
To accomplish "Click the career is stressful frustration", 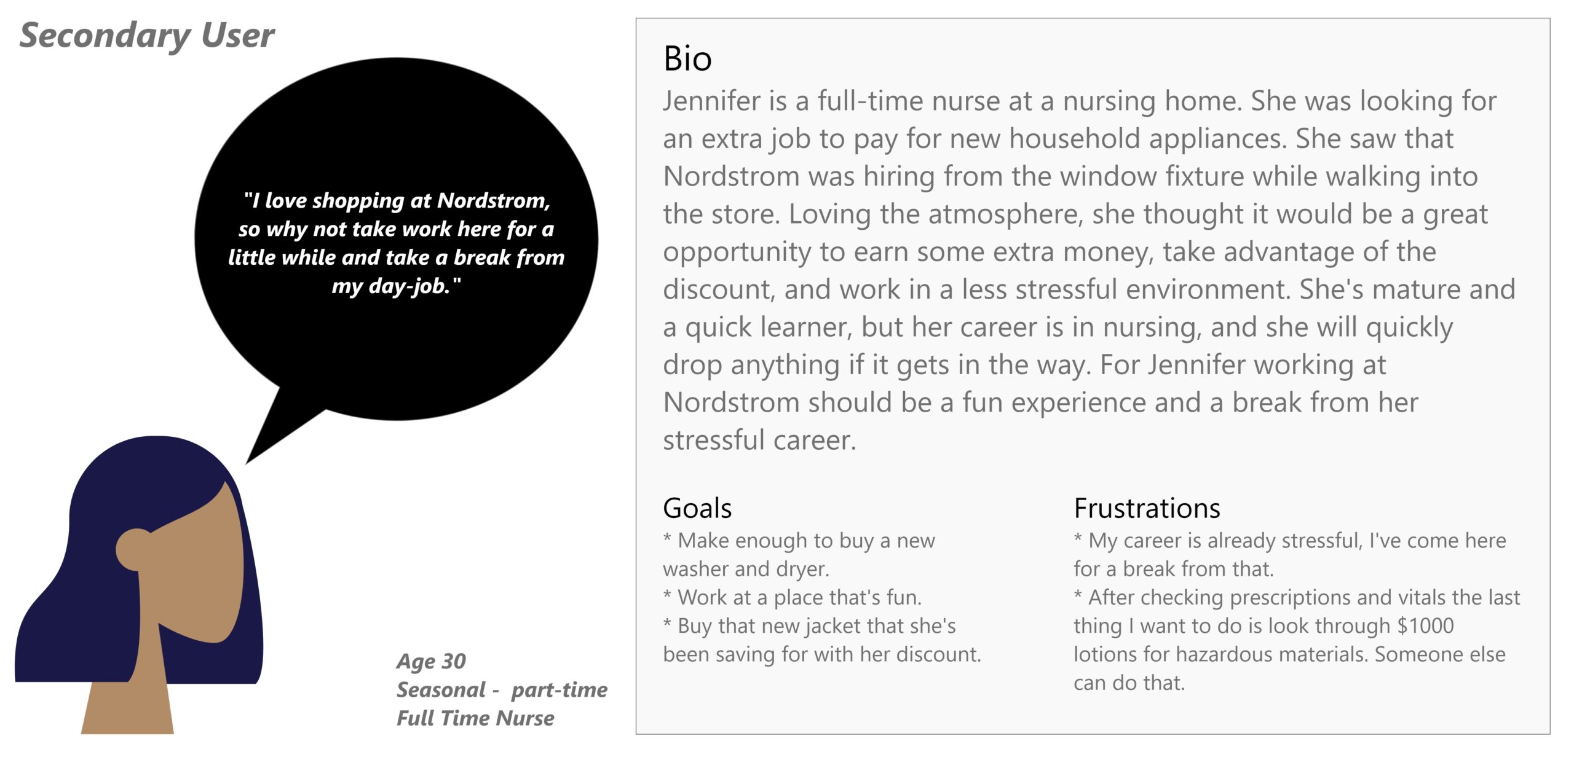I will pos(1290,555).
